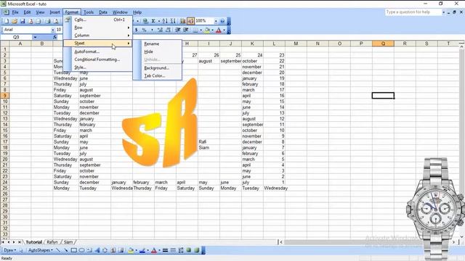Open the help question box dropdown arrow

click(444, 12)
